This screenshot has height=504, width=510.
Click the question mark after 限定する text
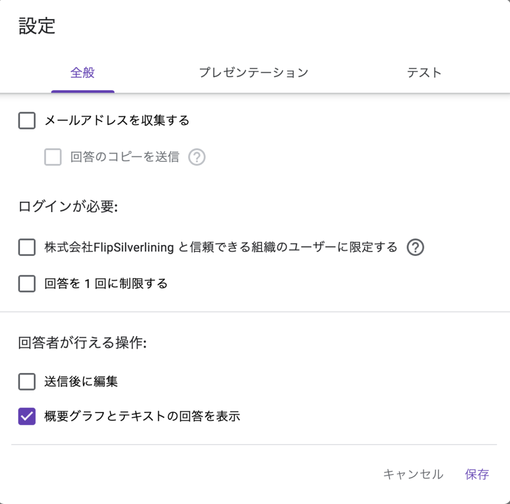[417, 247]
